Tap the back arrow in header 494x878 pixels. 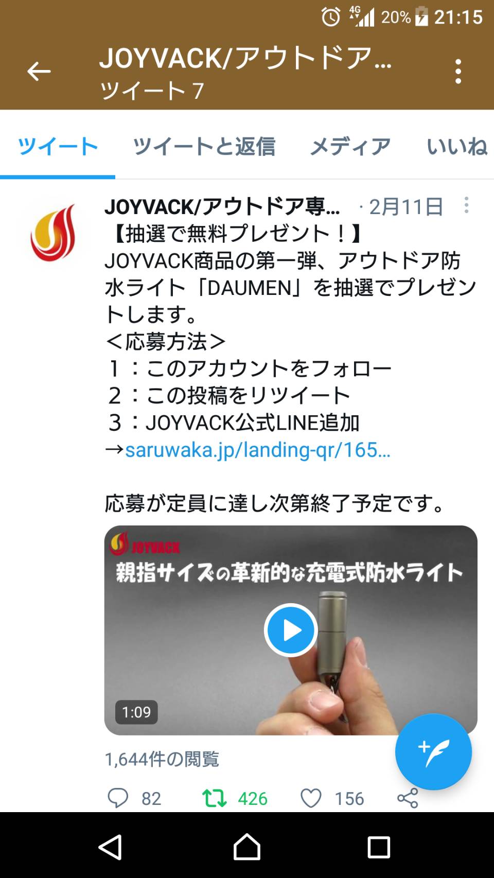39,72
